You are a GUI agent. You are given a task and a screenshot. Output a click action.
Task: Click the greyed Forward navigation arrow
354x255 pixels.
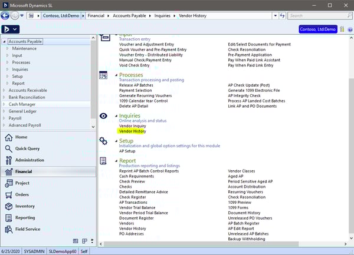pyautogui.click(x=15, y=16)
